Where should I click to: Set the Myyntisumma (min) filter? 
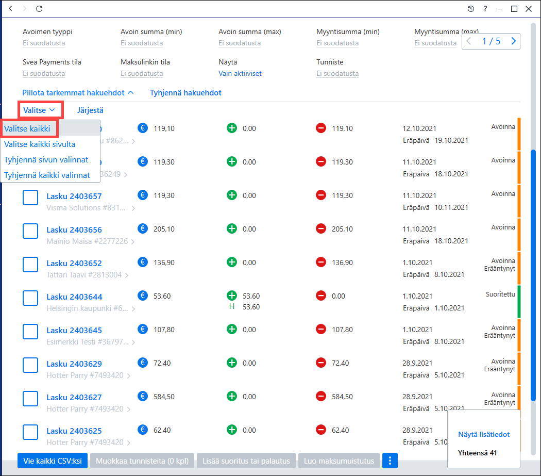pos(337,43)
